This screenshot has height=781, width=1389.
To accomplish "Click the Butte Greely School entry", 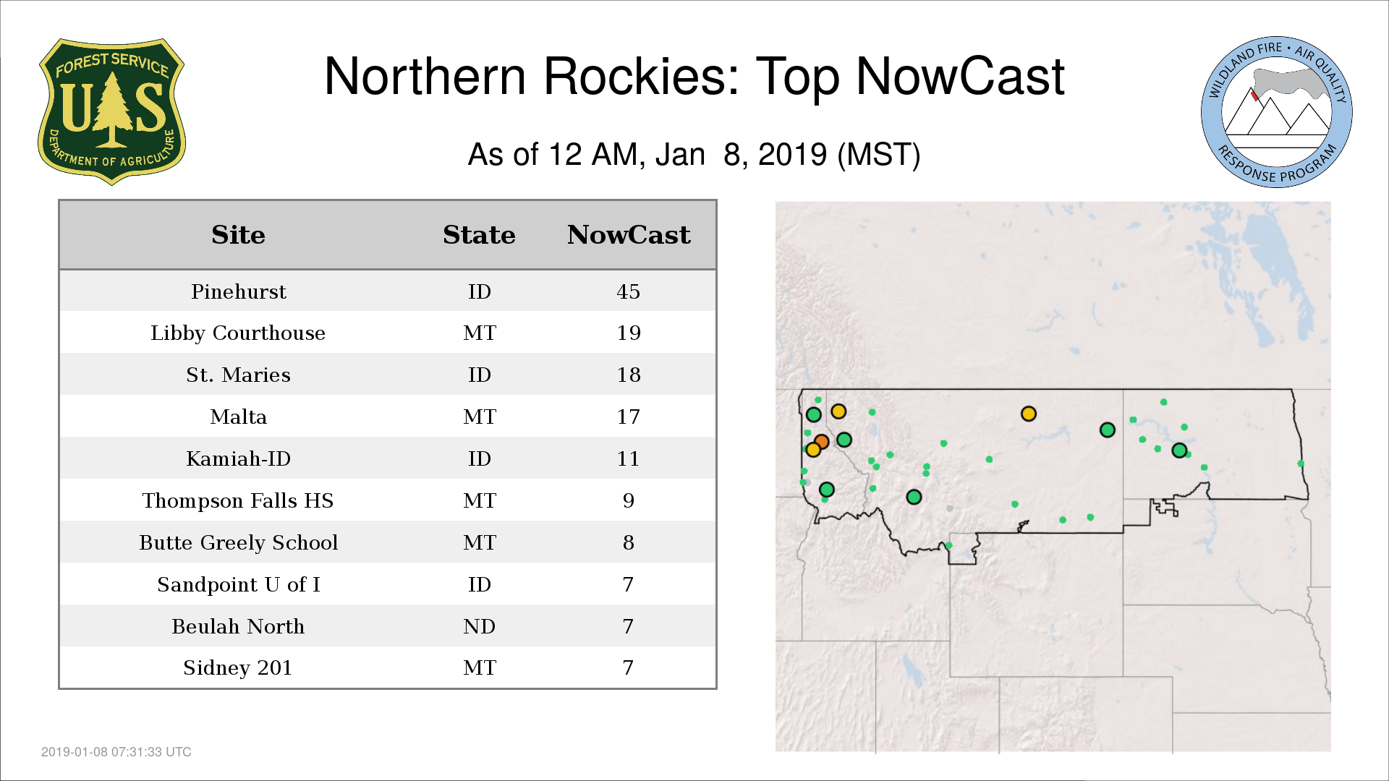I will (x=238, y=542).
